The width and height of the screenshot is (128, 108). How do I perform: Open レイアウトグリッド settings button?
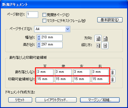(56, 100)
